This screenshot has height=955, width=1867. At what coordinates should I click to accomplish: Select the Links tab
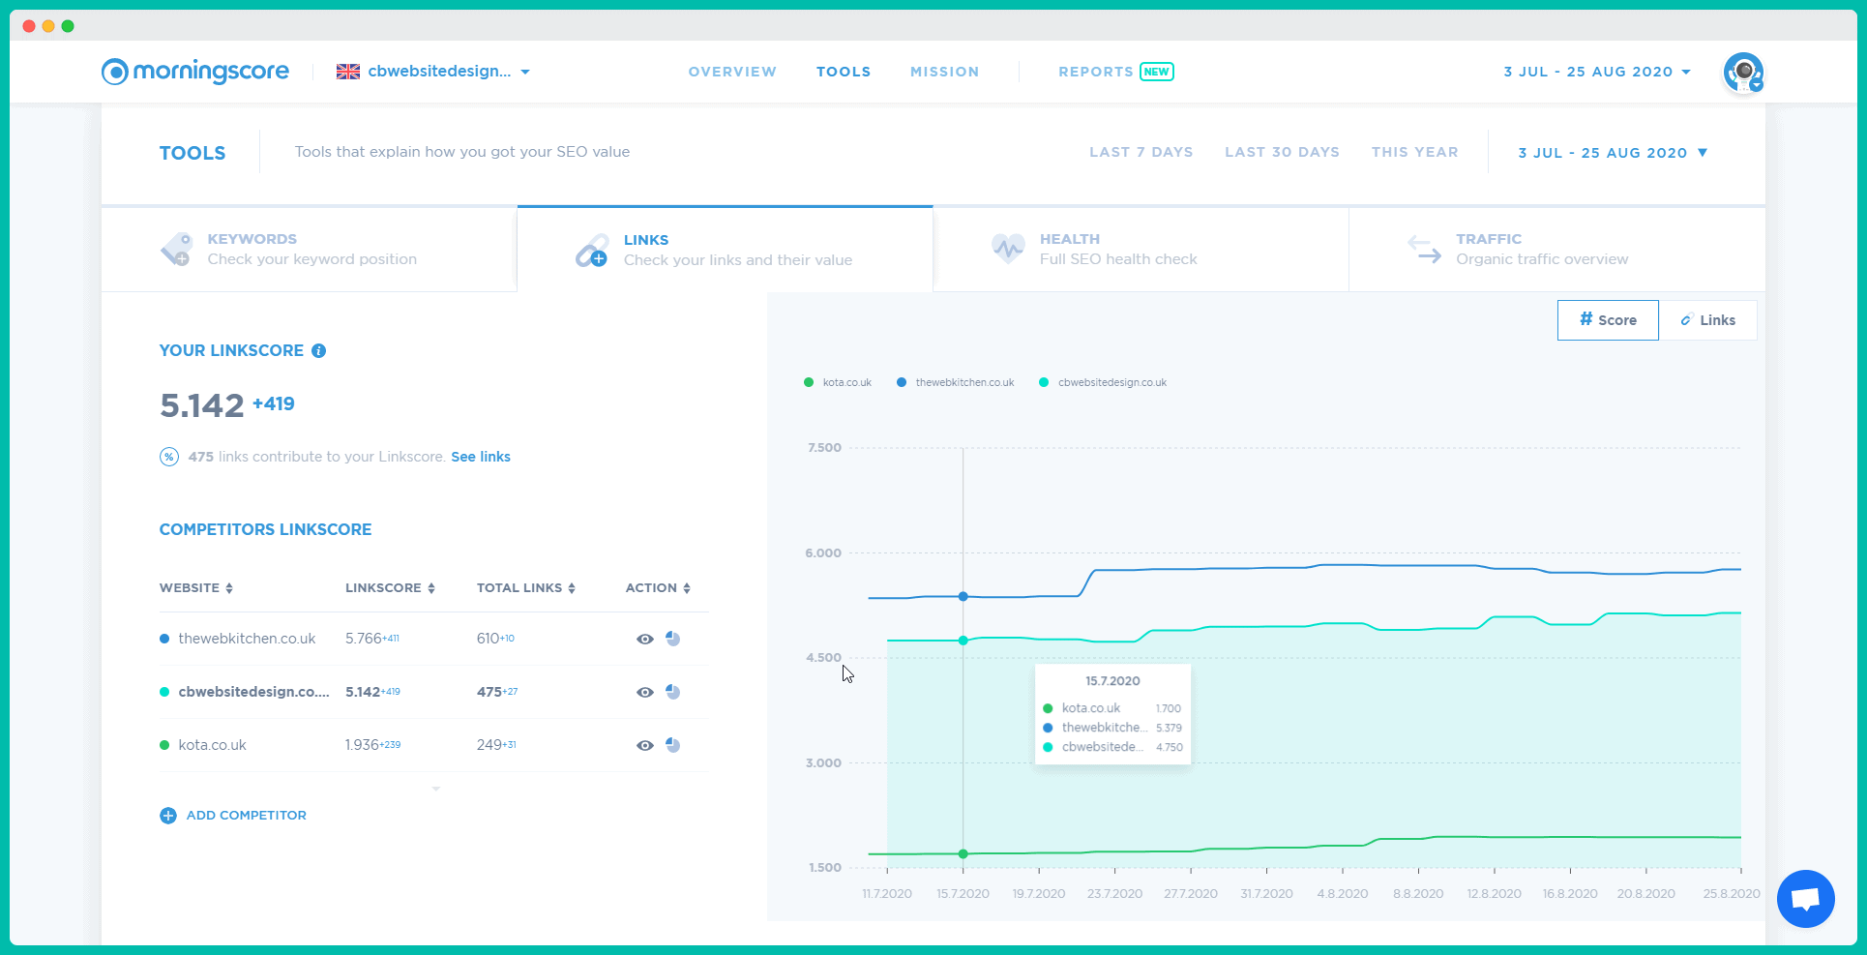726,250
